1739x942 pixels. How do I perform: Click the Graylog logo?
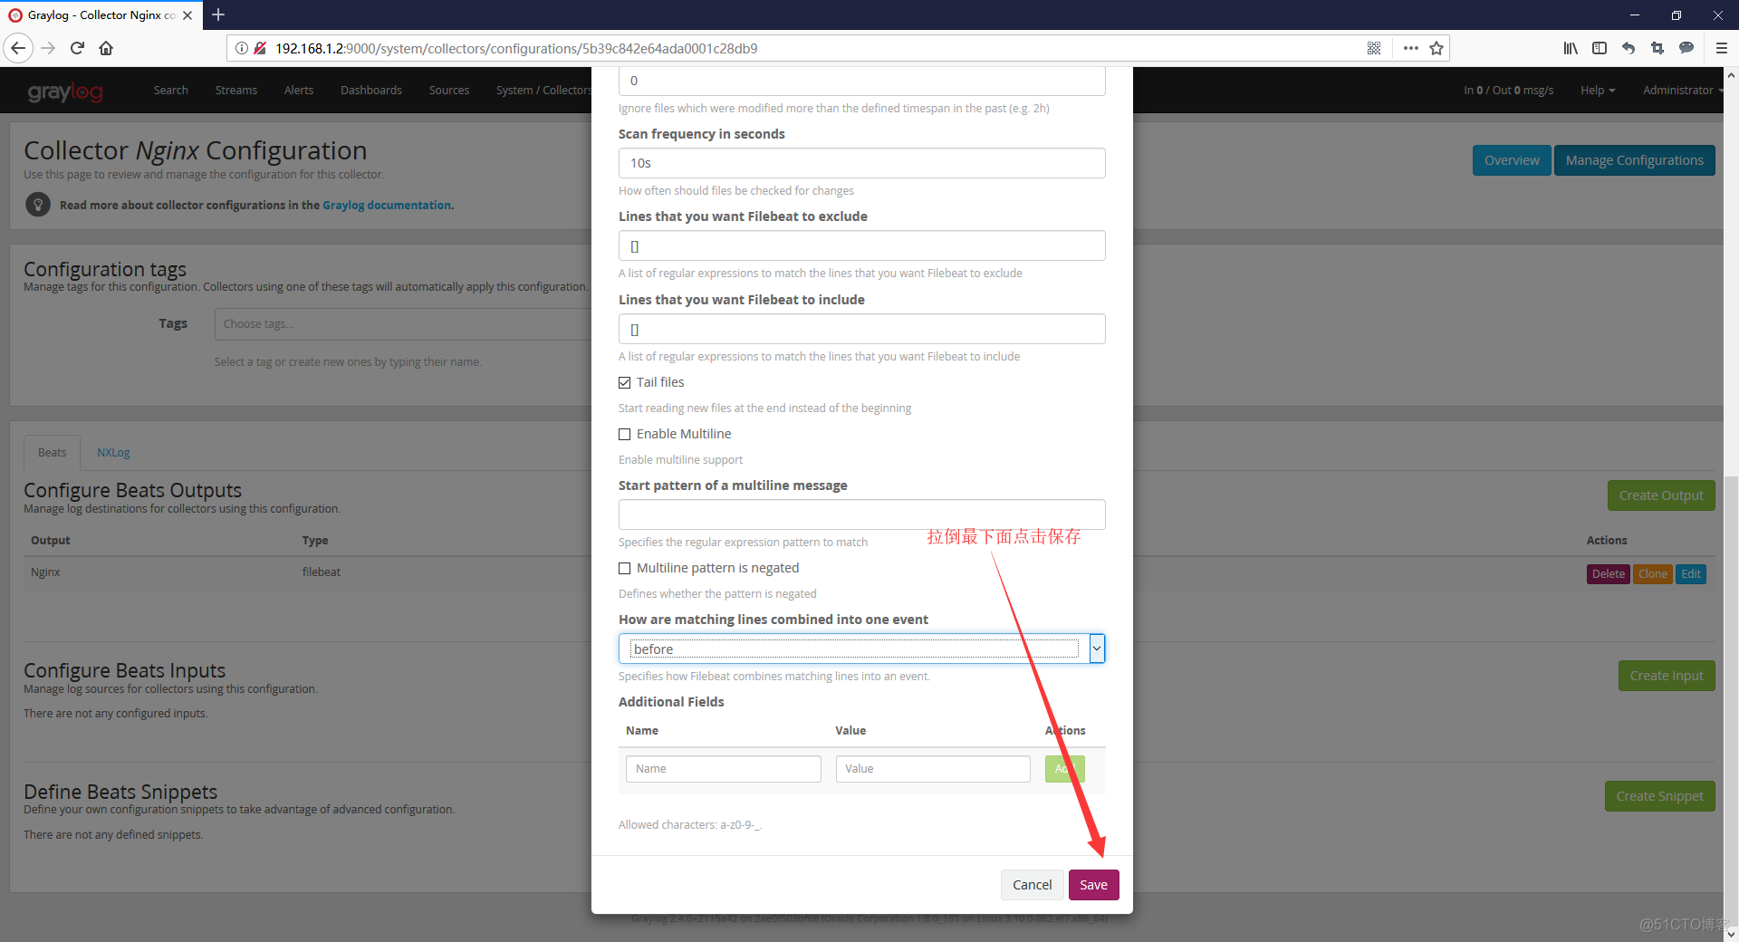(65, 91)
